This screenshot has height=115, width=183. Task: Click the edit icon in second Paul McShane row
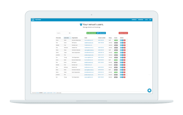click(x=121, y=67)
